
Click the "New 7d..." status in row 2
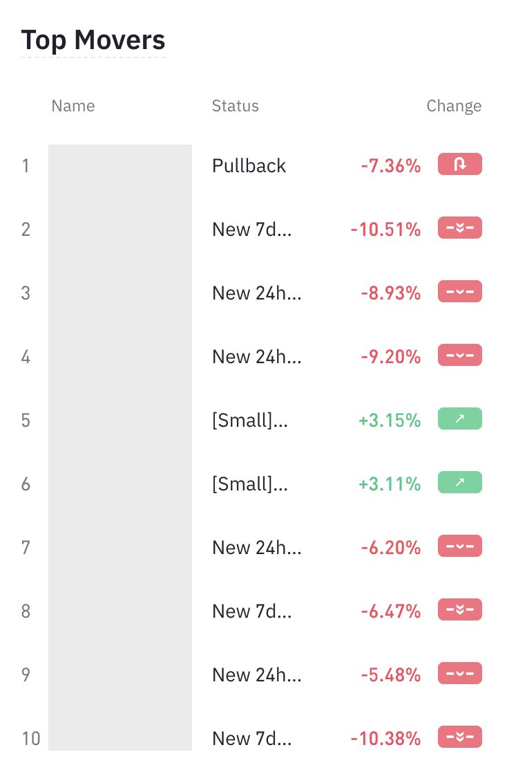click(251, 230)
